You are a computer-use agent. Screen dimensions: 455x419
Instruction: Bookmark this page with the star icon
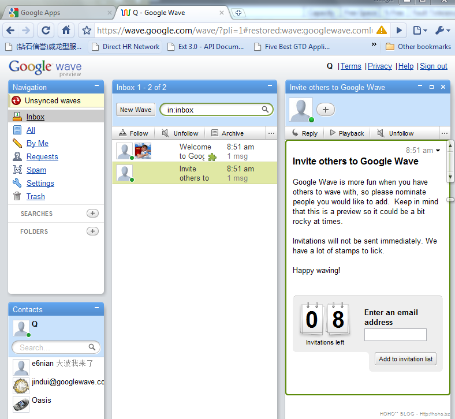point(87,30)
